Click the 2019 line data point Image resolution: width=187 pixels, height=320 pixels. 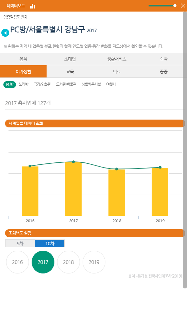tap(160, 167)
